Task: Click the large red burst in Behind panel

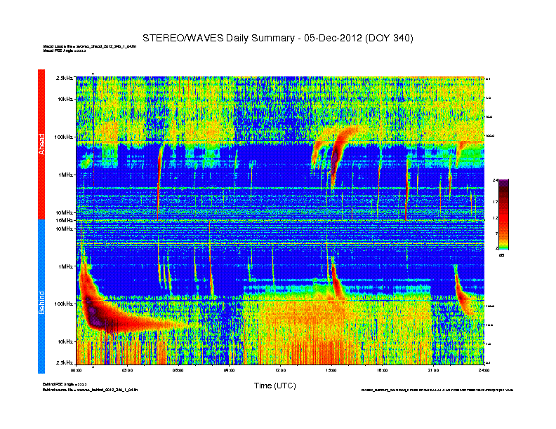Action: tap(105, 314)
